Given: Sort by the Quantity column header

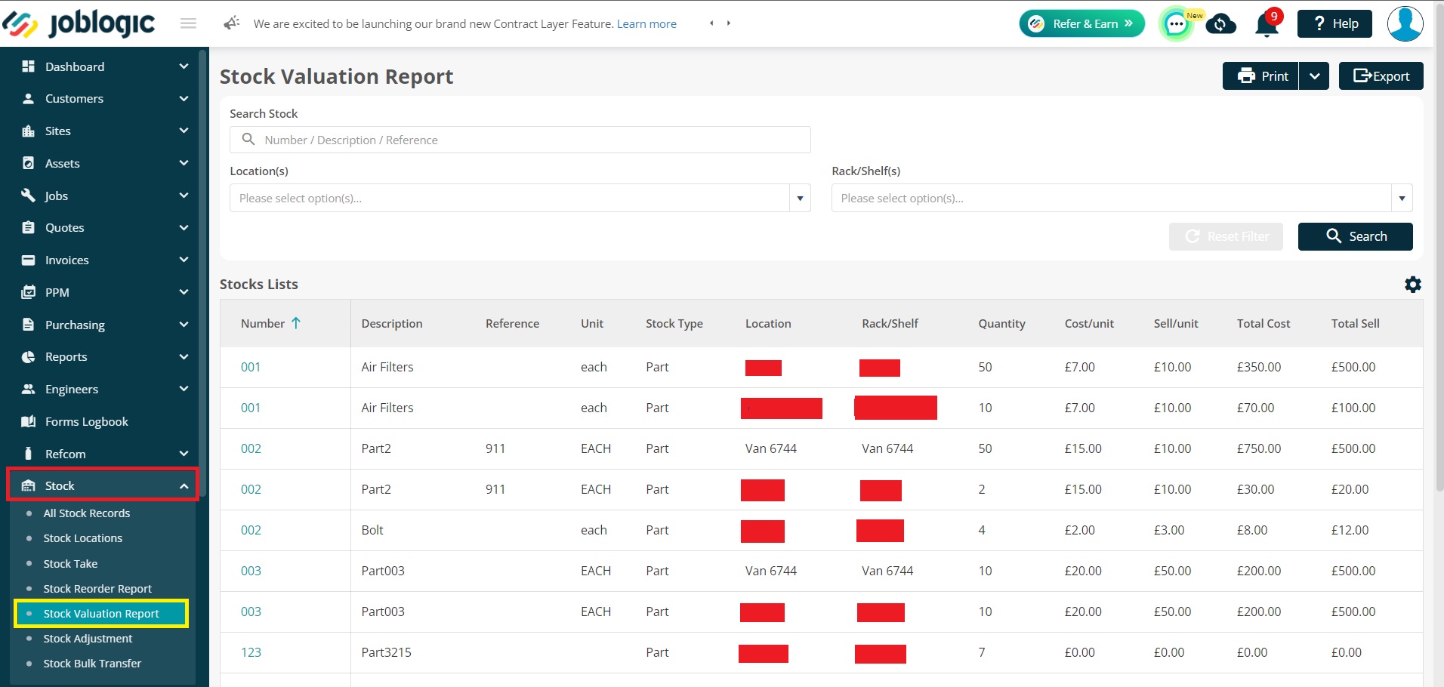Looking at the screenshot, I should pyautogui.click(x=1001, y=323).
